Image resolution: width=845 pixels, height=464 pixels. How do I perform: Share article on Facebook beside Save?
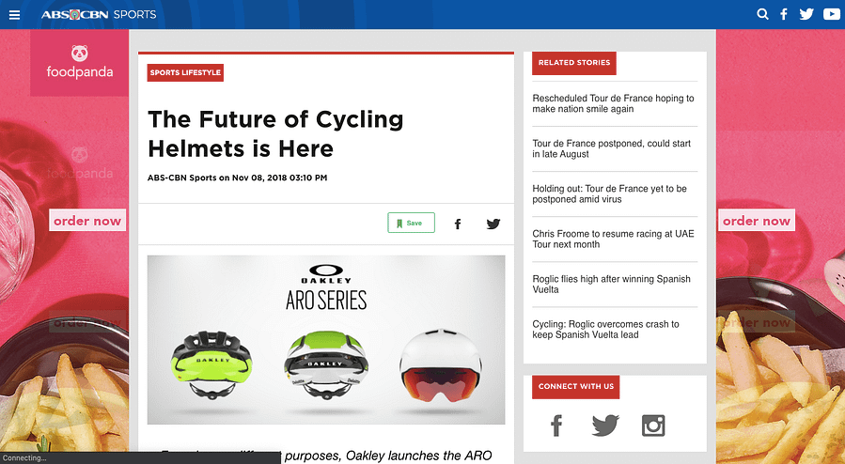(x=458, y=224)
